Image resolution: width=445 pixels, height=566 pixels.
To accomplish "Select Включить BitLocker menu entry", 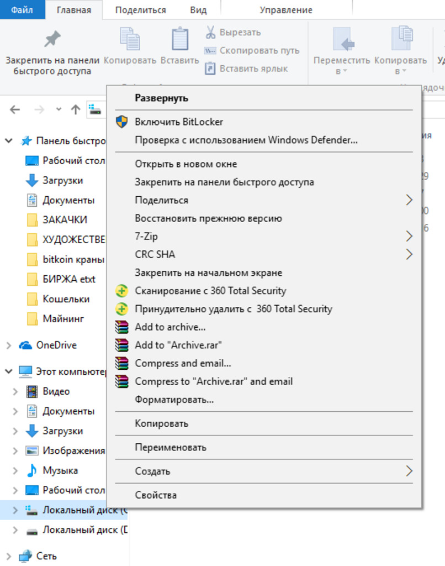I will 264,122.
